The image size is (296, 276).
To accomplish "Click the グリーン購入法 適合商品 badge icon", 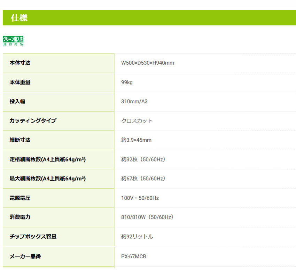I will click(x=13, y=41).
